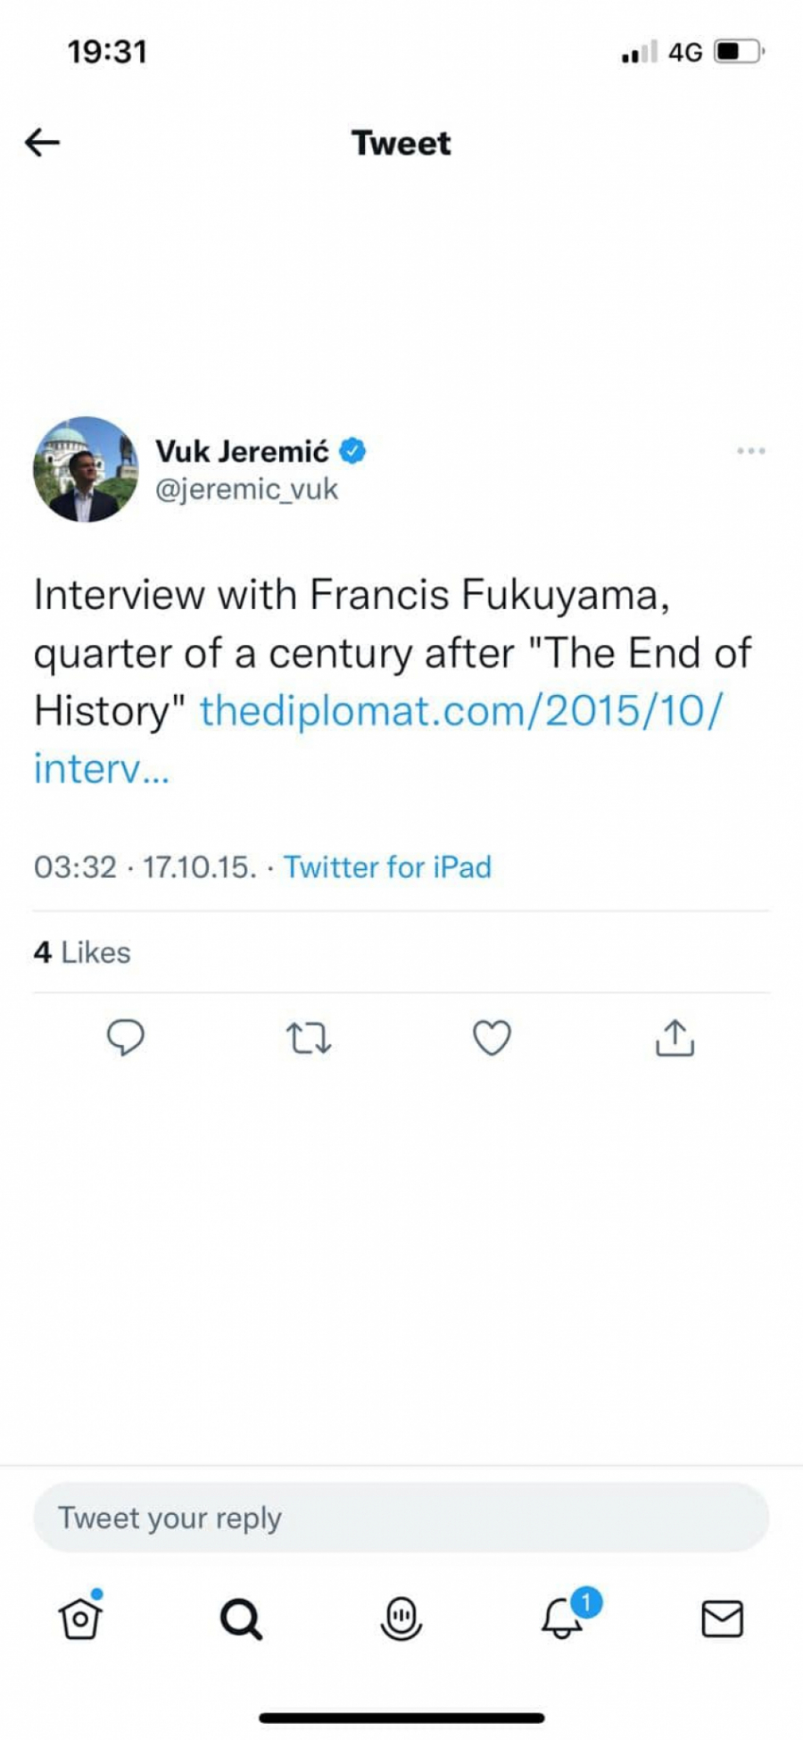Viewport: 803px width, 1740px height.
Task: Tap the Vuk Jeremić display name
Action: click(x=242, y=452)
